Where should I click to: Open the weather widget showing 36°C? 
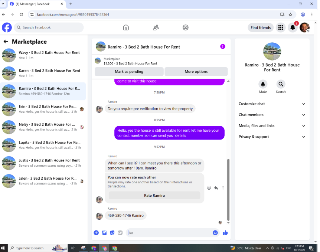pos(245,248)
